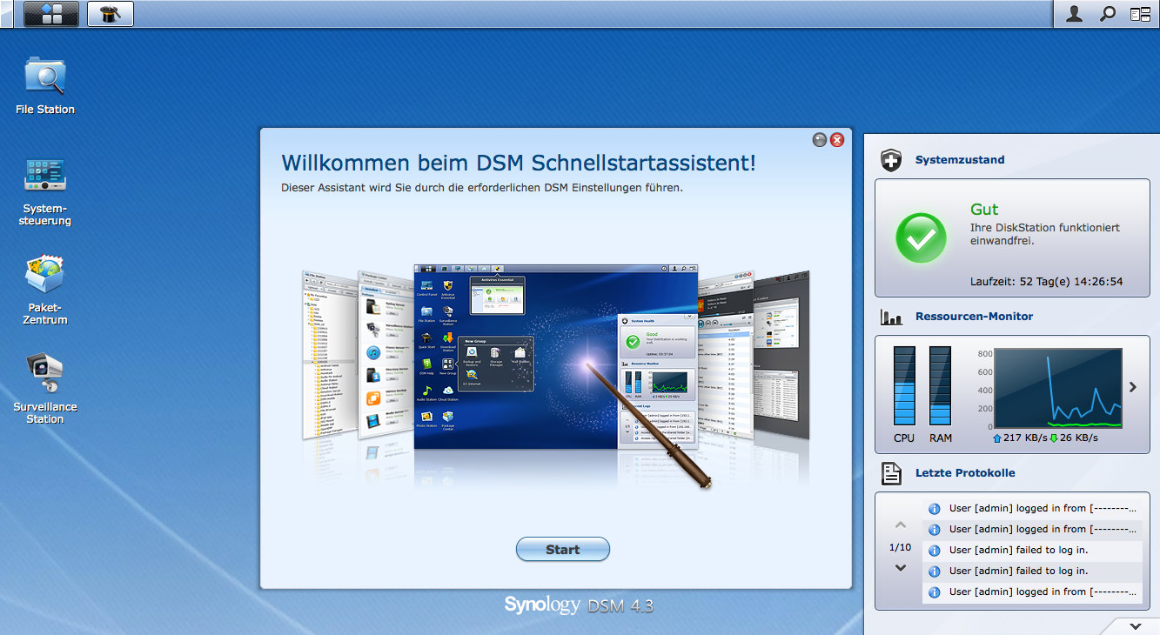Viewport: 1160px width, 635px height.
Task: Toggle the widgets panel icon
Action: tap(1140, 13)
